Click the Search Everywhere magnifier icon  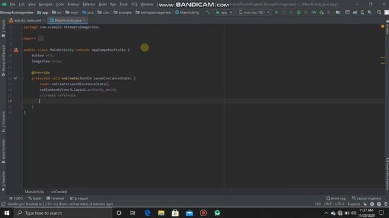coord(379,12)
